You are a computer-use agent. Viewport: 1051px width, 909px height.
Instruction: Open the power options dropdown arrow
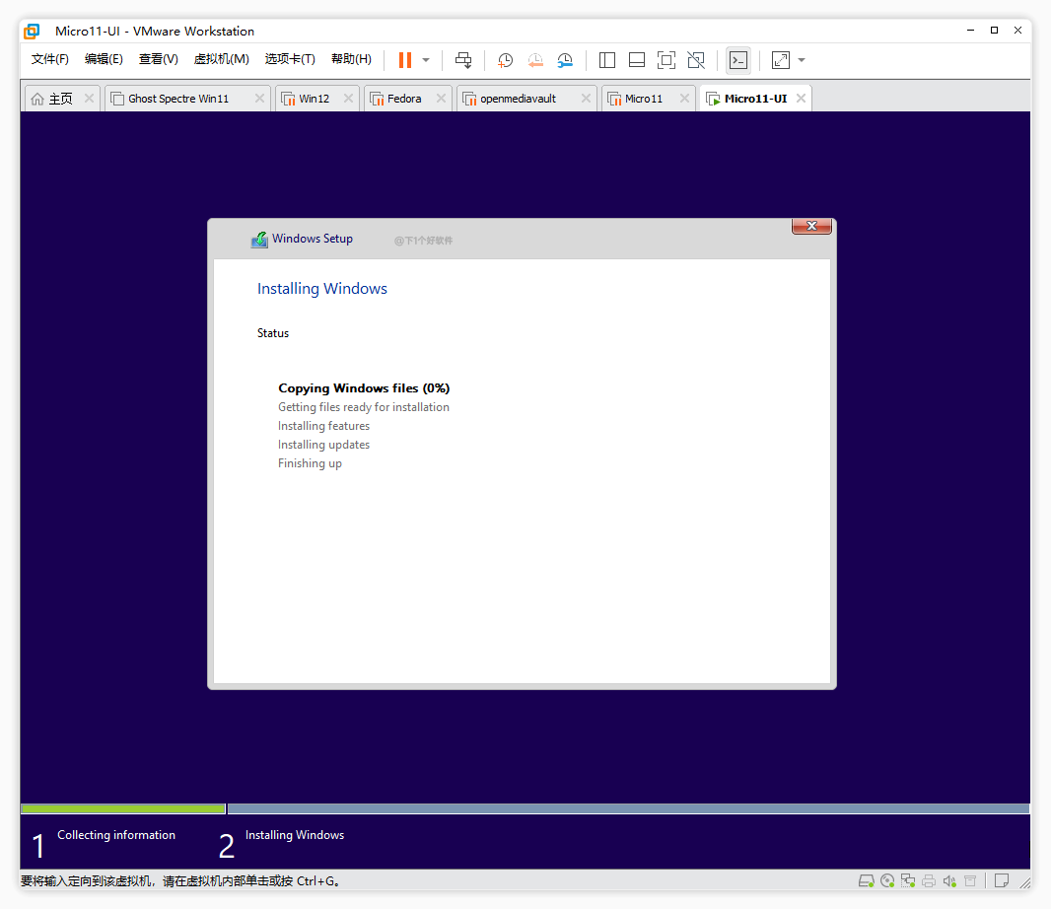[x=426, y=60]
